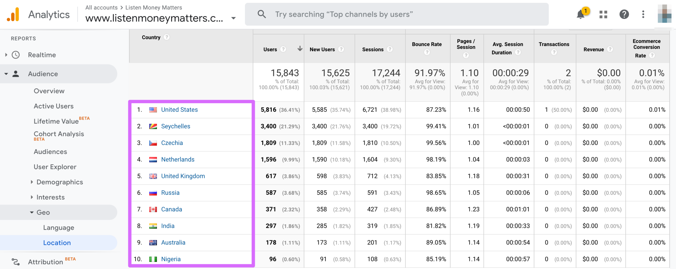The width and height of the screenshot is (676, 269).
Task: Open the United States country link
Action: [180, 110]
